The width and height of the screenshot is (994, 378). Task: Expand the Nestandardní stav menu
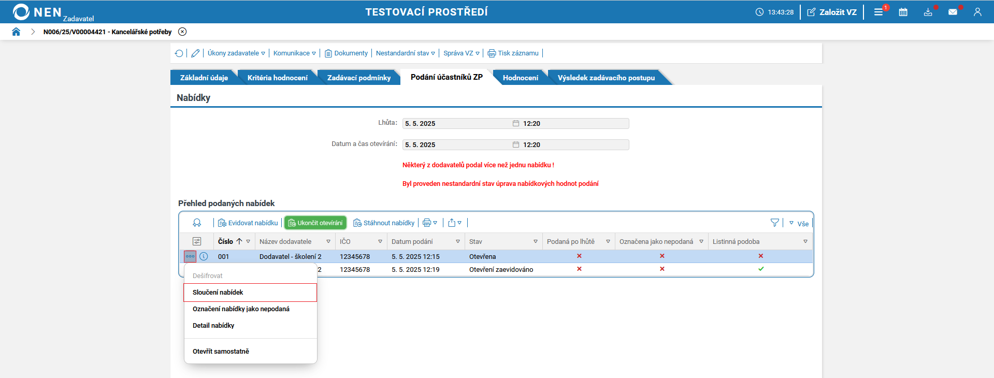click(x=405, y=53)
